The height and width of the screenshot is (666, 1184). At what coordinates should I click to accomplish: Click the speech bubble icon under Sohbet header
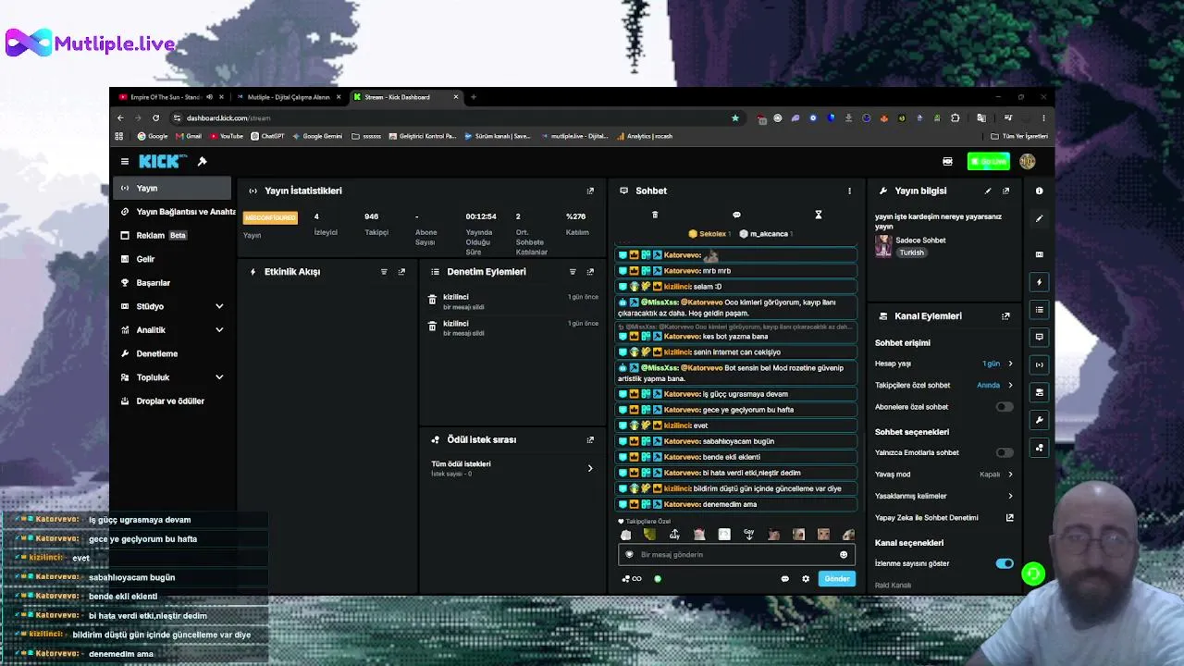pyautogui.click(x=736, y=215)
